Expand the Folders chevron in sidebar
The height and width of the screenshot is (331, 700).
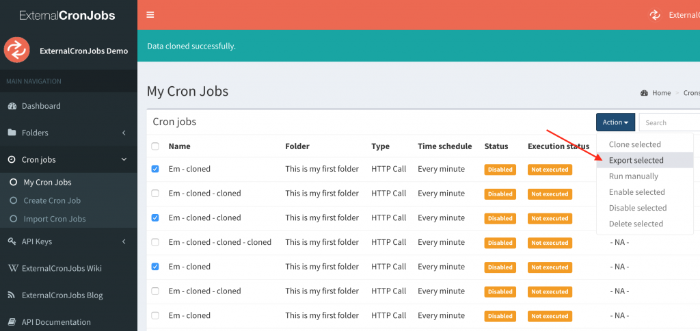[124, 133]
